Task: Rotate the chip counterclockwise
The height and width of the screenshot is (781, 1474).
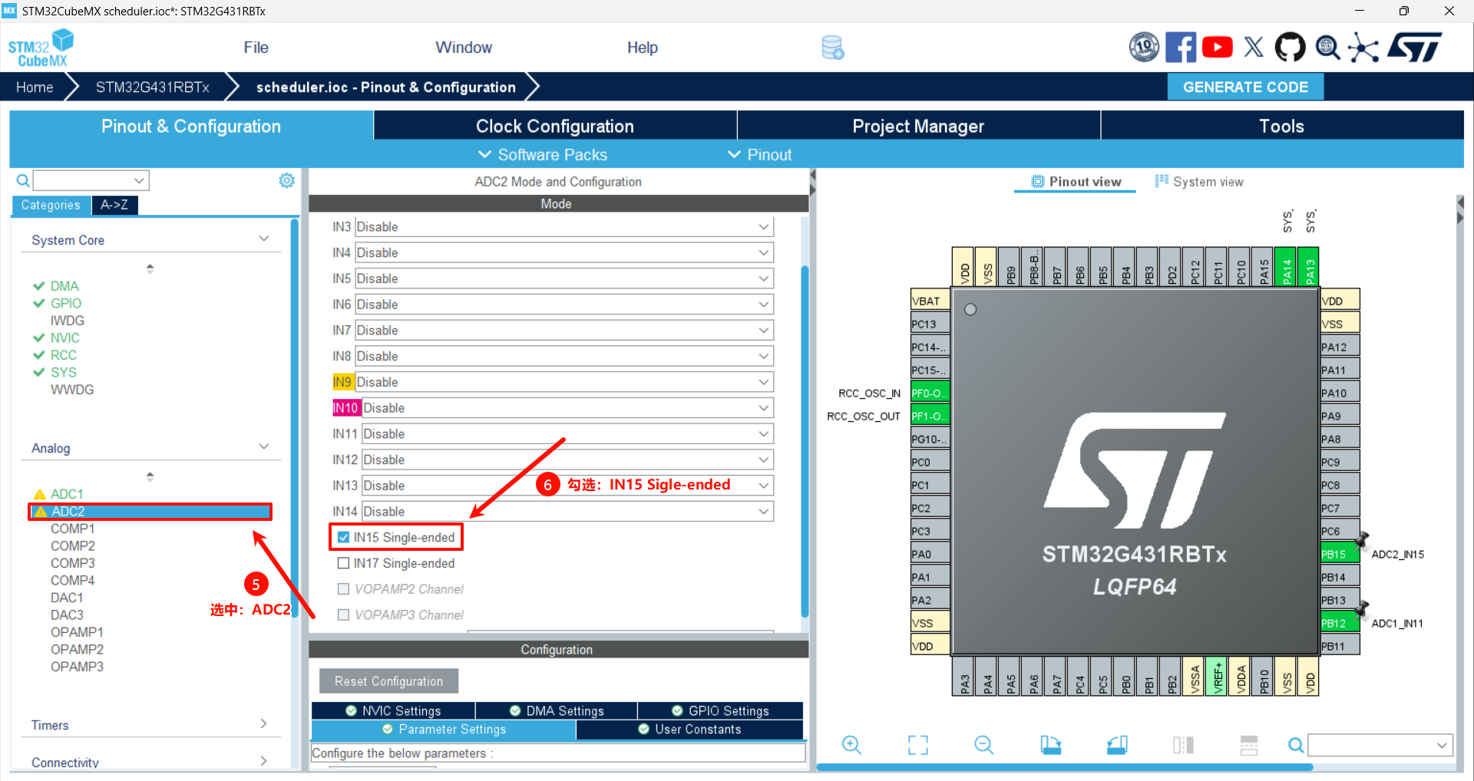Action: pyautogui.click(x=1117, y=745)
